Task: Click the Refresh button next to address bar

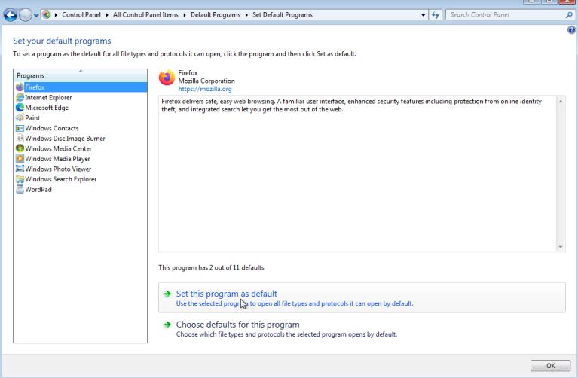Action: 436,15
